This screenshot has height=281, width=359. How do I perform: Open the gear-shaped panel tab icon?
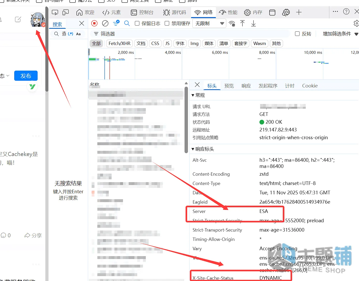pos(286,12)
